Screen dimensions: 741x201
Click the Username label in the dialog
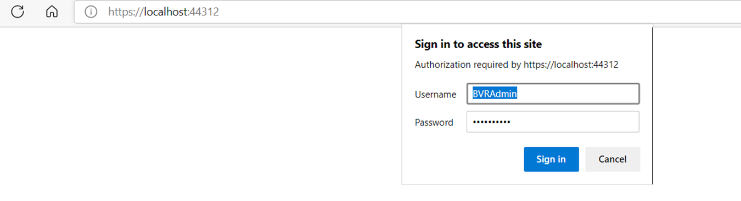tap(435, 94)
